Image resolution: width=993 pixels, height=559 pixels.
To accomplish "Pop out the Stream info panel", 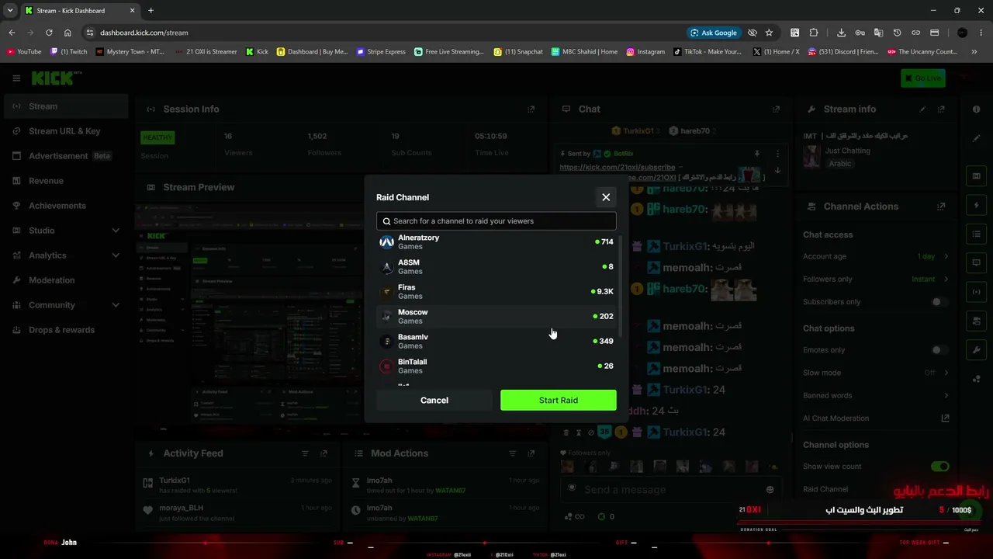I will (941, 109).
